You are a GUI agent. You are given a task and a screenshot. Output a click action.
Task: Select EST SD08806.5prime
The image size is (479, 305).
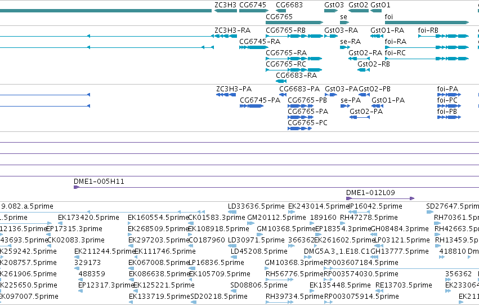(259, 285)
